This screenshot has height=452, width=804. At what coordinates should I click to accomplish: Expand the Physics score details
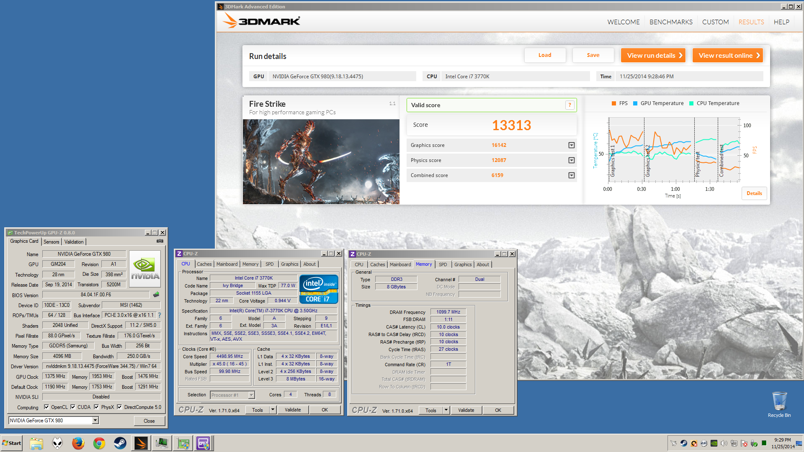click(x=571, y=160)
